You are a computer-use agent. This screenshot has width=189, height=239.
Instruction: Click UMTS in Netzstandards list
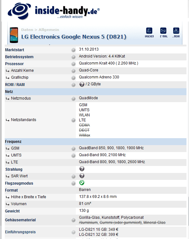[84, 110]
